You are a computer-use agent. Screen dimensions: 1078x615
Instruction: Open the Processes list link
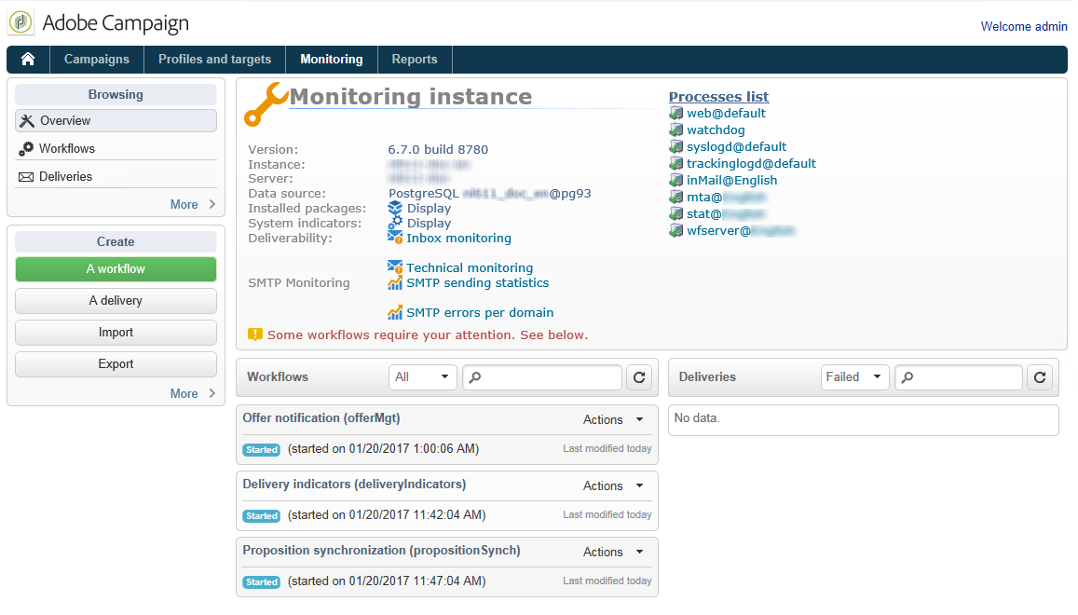click(718, 97)
